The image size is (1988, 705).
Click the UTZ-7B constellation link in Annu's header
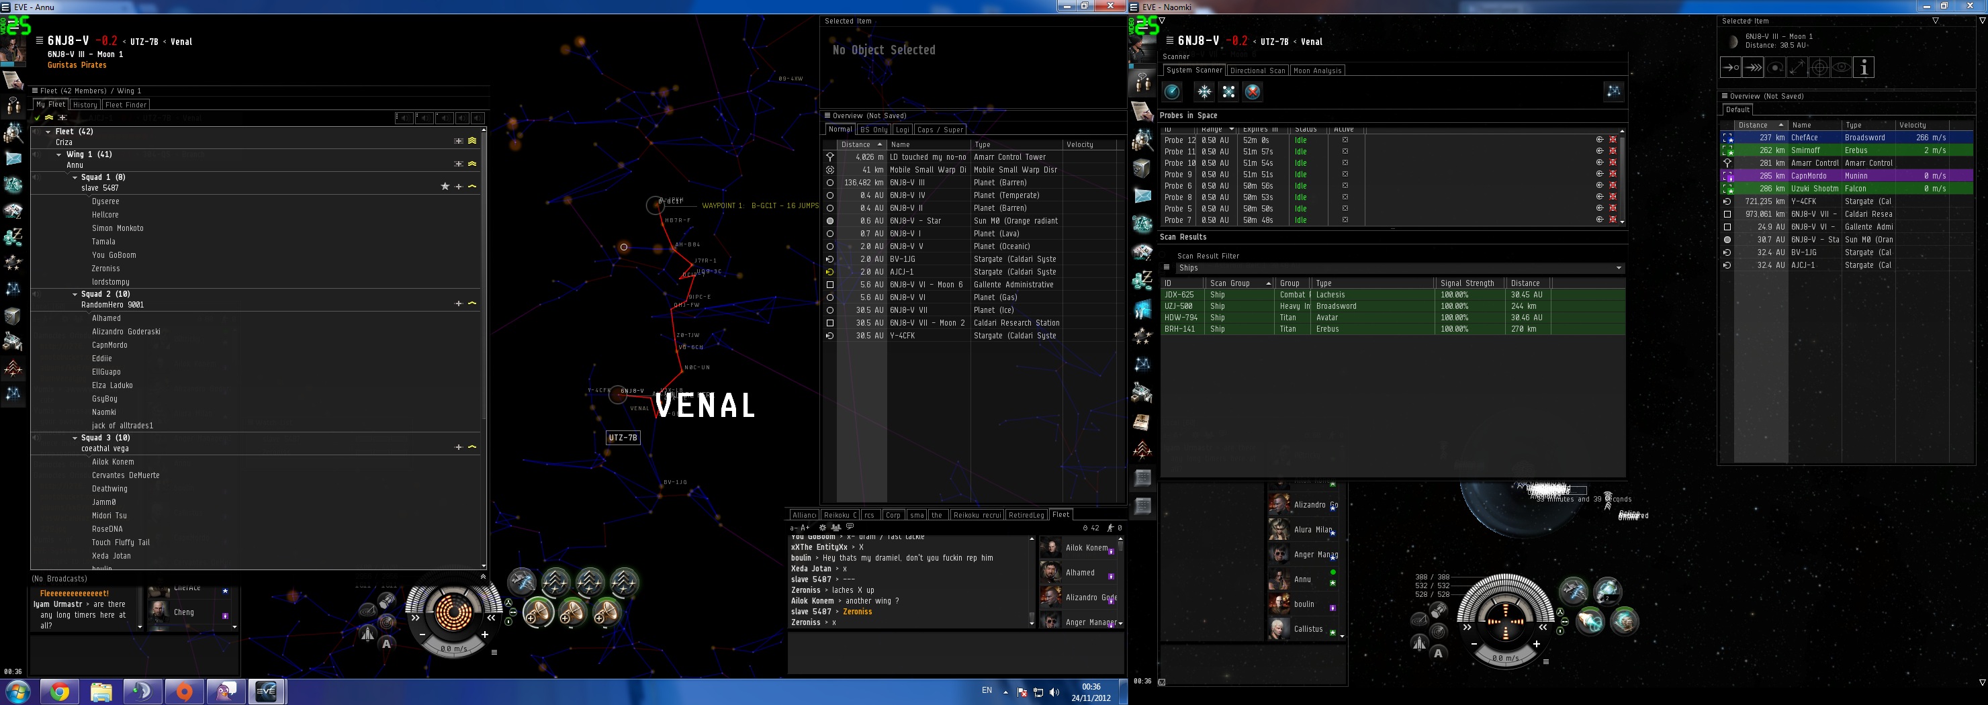(x=144, y=42)
